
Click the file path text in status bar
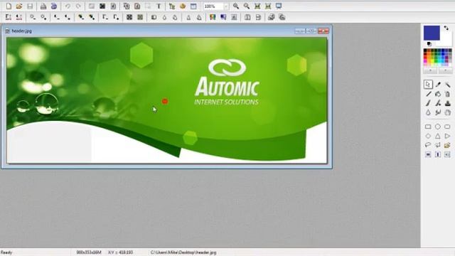coord(183,252)
